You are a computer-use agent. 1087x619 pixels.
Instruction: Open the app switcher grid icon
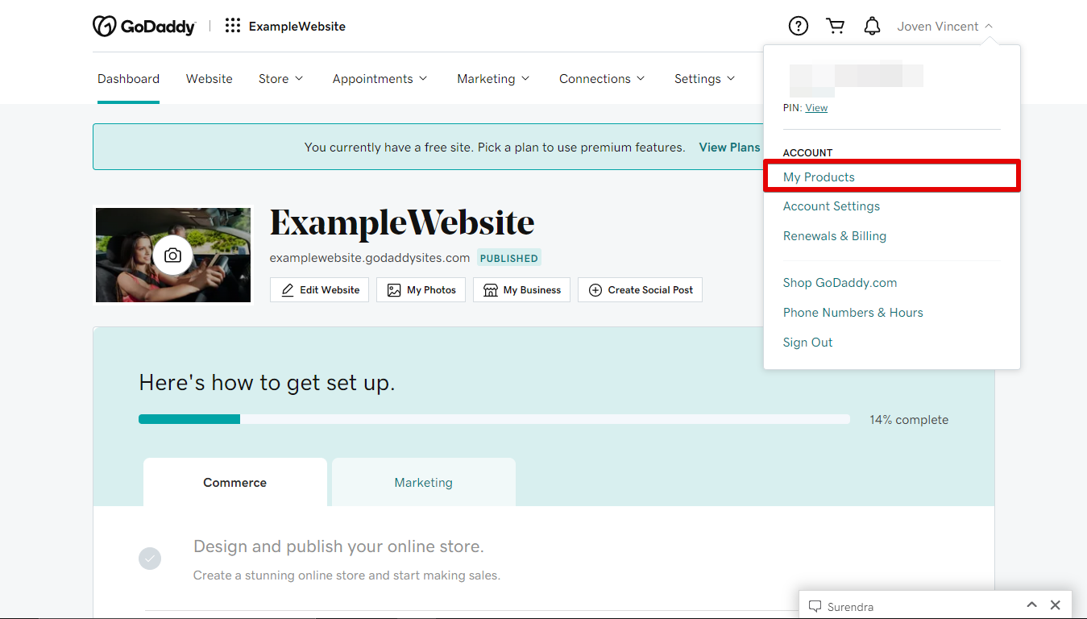point(232,25)
